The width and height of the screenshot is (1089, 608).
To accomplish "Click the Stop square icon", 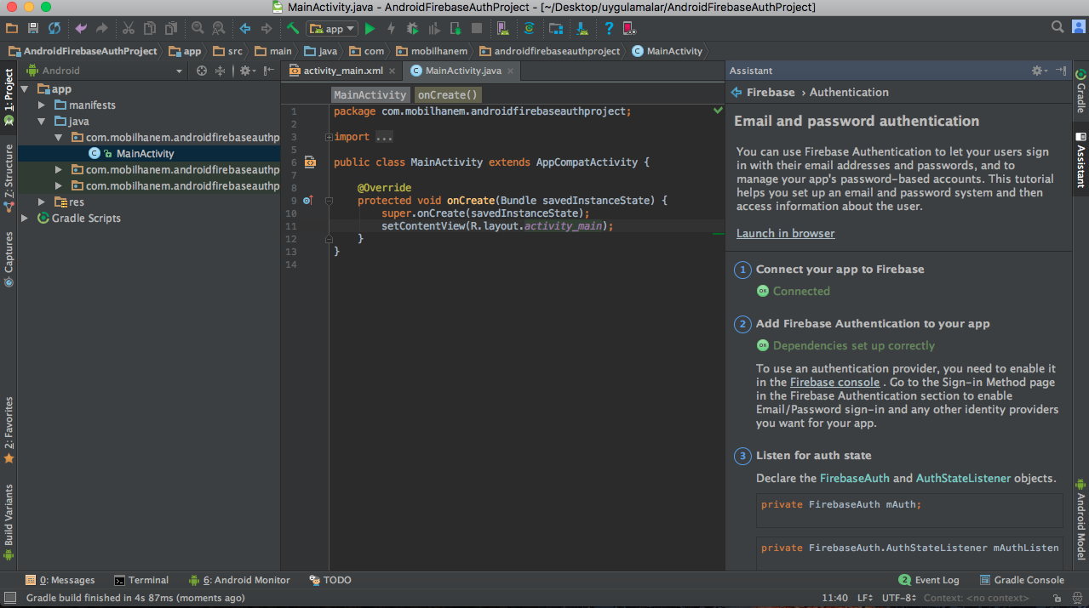I will (475, 29).
